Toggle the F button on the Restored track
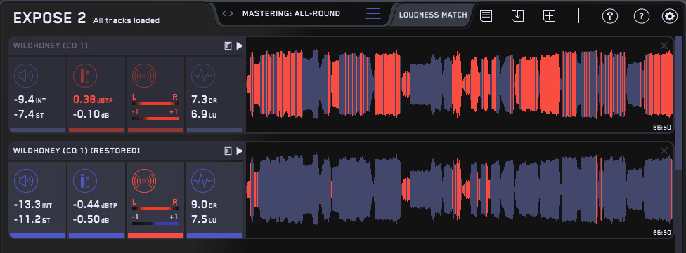The height and width of the screenshot is (253, 686). [x=228, y=151]
